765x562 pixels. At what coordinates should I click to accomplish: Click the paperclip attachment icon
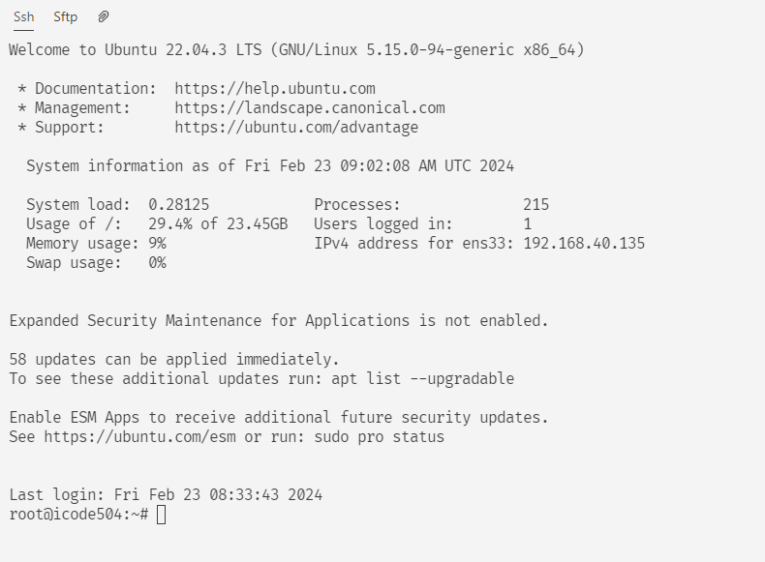104,17
